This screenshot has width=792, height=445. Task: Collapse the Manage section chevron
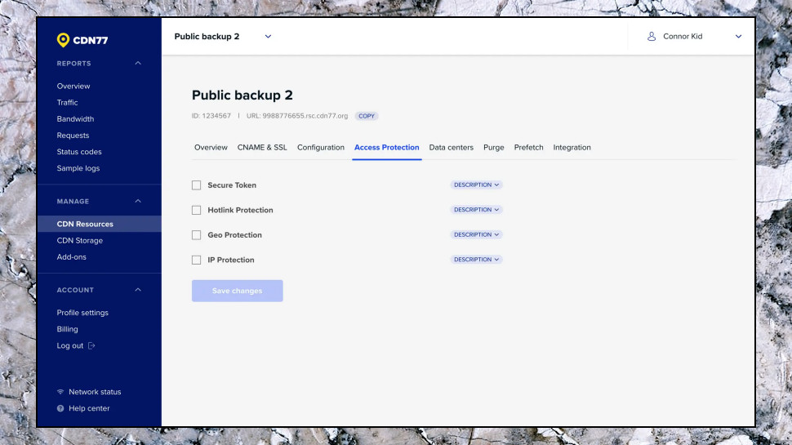tap(138, 201)
